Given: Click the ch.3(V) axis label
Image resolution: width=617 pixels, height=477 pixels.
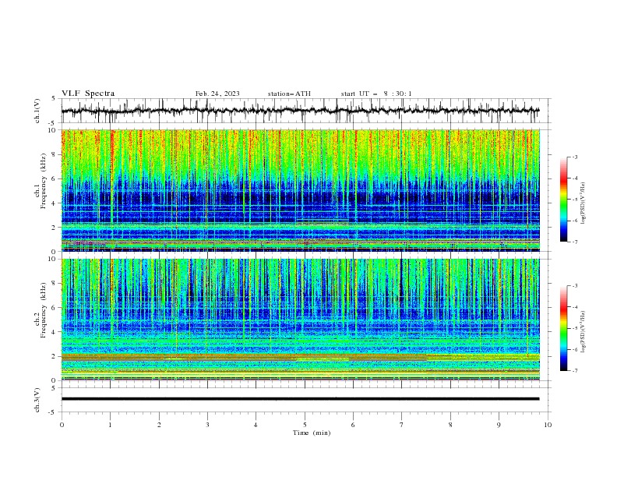Looking at the screenshot, I should 37,400.
